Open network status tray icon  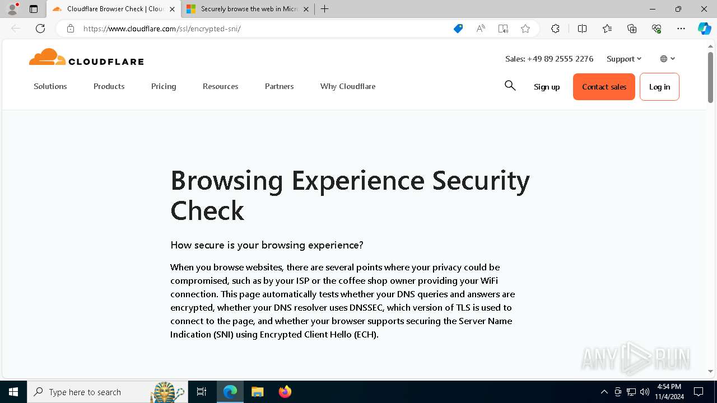631,392
